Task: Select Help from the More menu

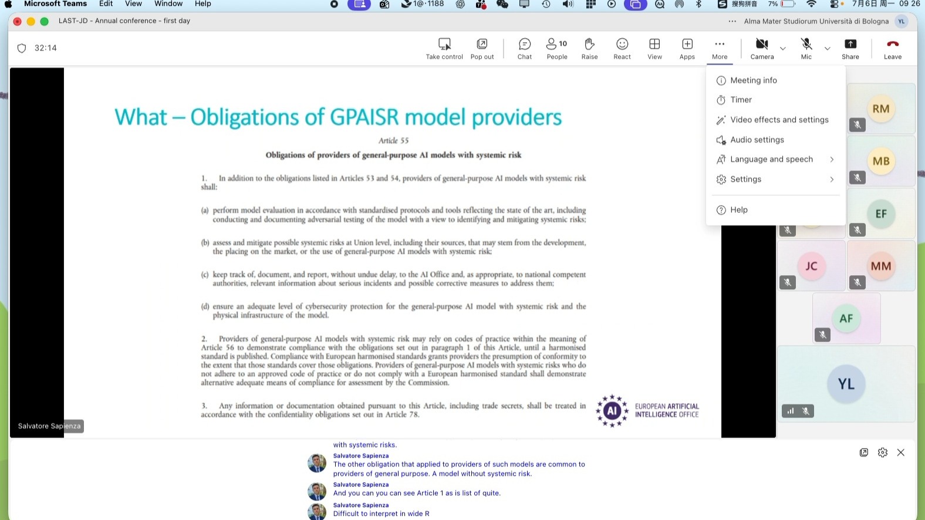Action: tap(775, 210)
